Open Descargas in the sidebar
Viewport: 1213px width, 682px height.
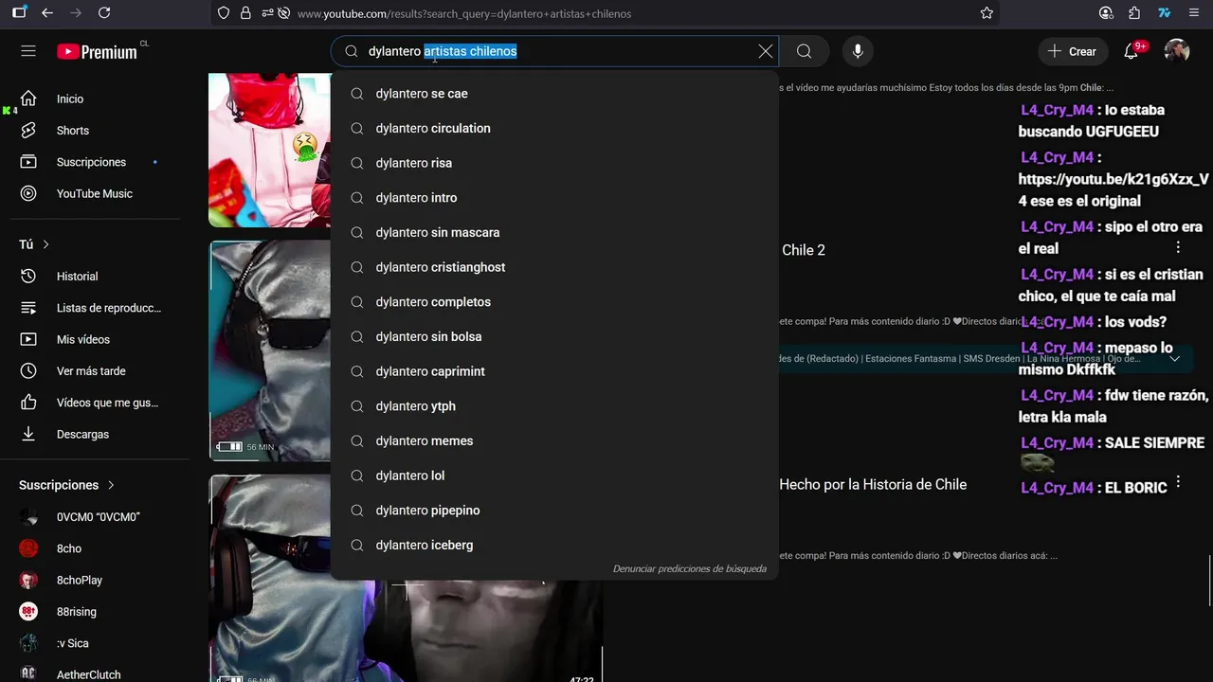click(95, 434)
